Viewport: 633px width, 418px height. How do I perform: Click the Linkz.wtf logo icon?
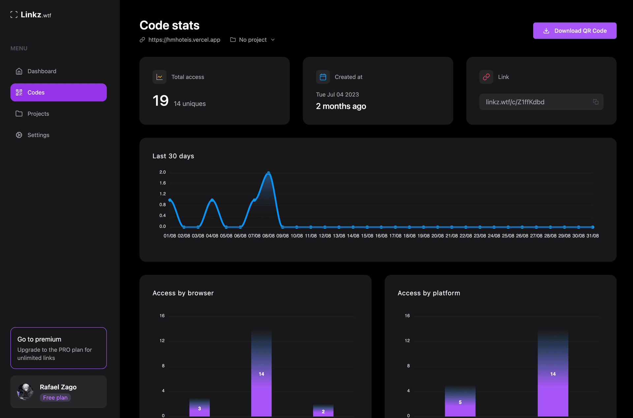pos(14,15)
